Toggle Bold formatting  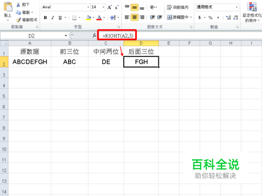[x=46, y=18]
